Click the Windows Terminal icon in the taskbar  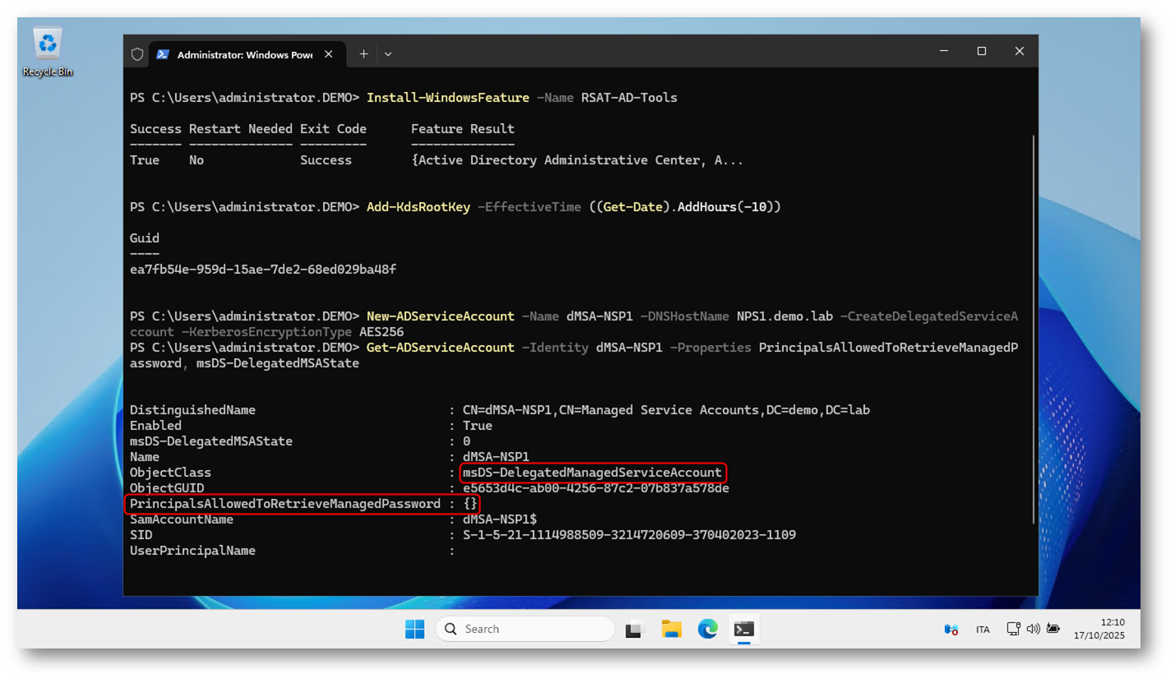744,629
